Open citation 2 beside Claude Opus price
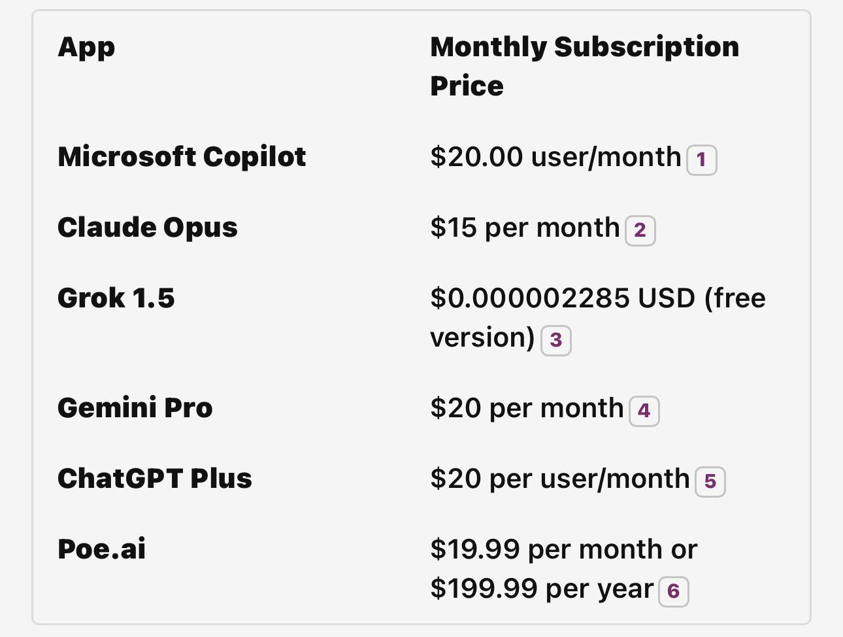843x637 pixels. (x=640, y=230)
